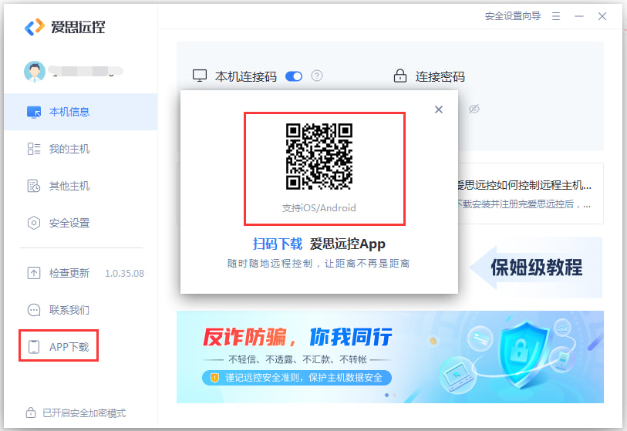Open 本机信息 in the sidebar

point(69,112)
